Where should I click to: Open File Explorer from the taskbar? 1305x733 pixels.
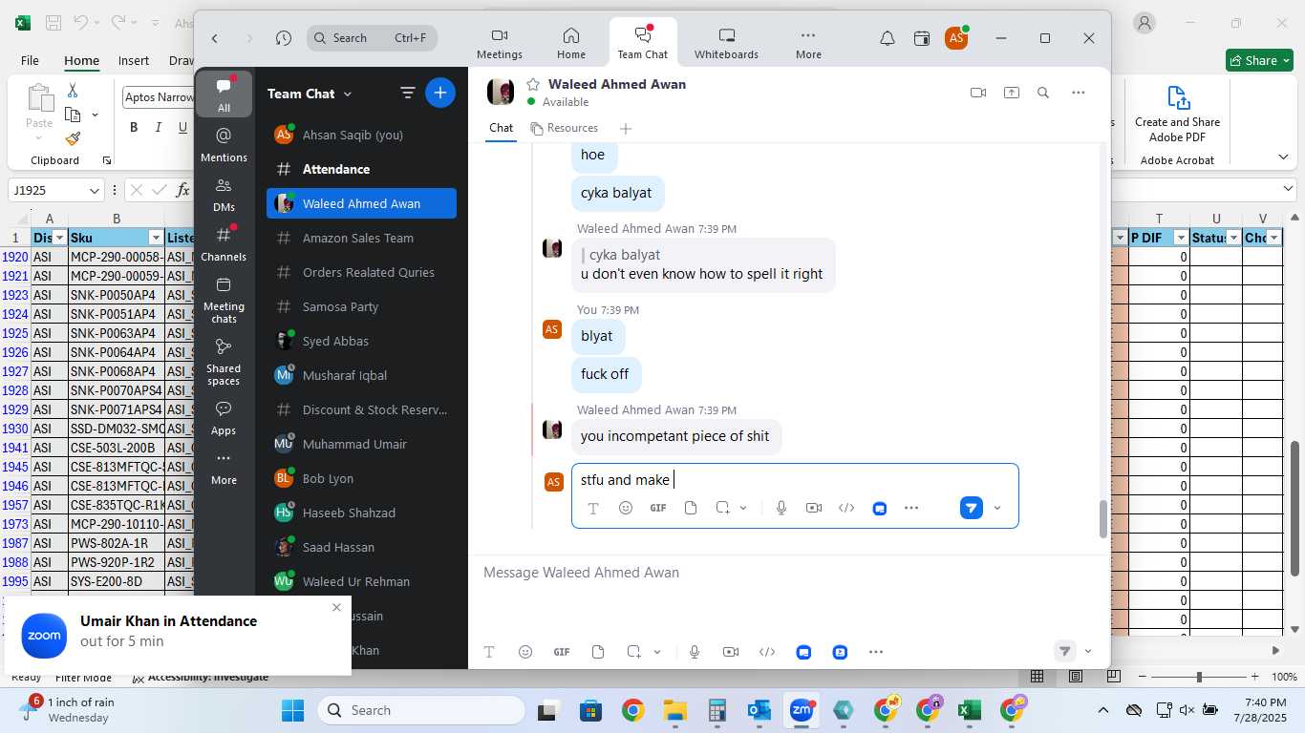[675, 710]
